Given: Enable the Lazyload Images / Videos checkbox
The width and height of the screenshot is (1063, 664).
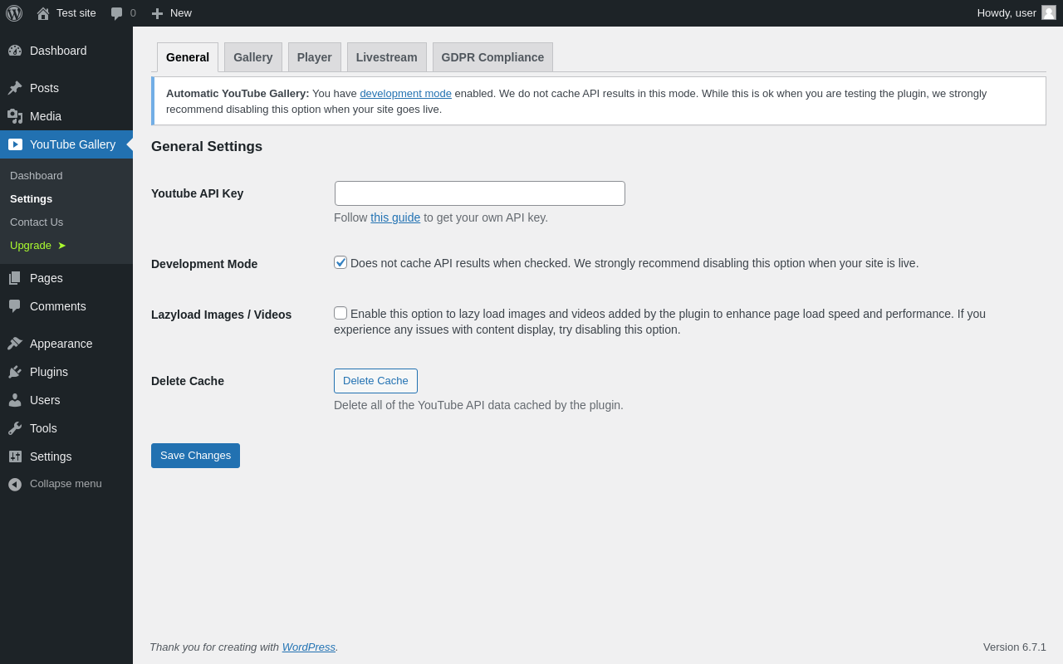Looking at the screenshot, I should pyautogui.click(x=340, y=313).
